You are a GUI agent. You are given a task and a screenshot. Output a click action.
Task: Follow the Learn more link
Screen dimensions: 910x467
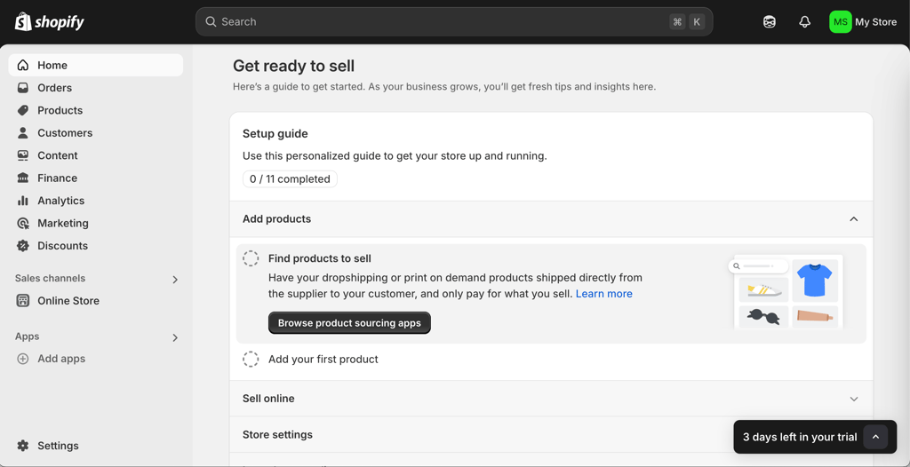coord(603,294)
